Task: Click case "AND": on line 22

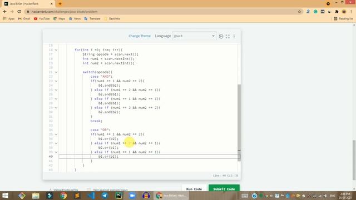Action: (x=101, y=77)
